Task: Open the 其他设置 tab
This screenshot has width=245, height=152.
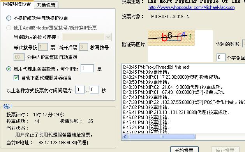Action: point(46,5)
